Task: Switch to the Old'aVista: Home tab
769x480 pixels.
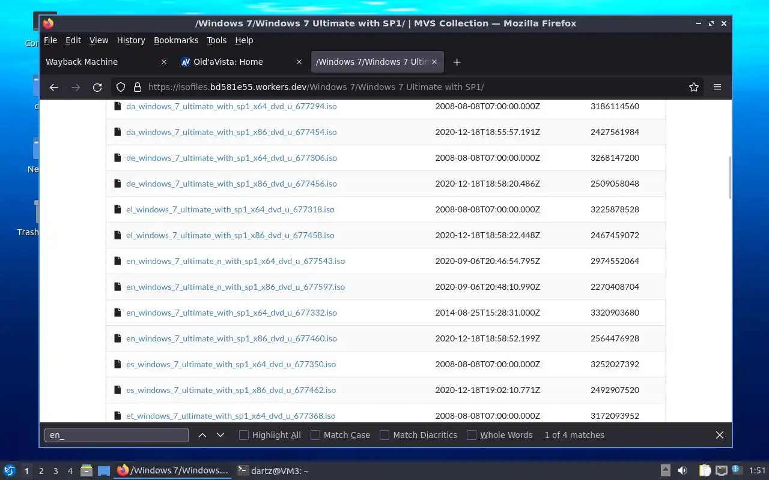Action: click(242, 62)
